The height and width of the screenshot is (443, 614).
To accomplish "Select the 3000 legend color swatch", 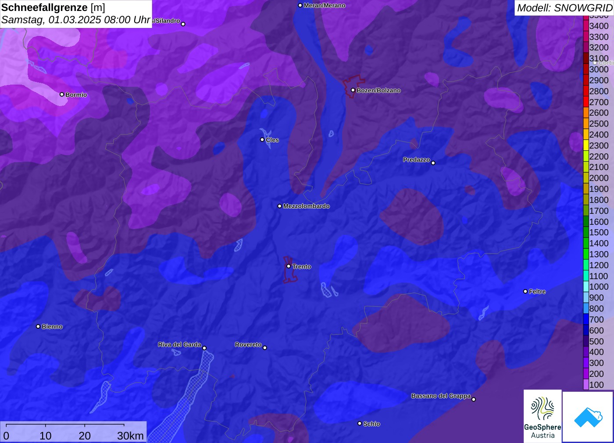I will coord(586,69).
